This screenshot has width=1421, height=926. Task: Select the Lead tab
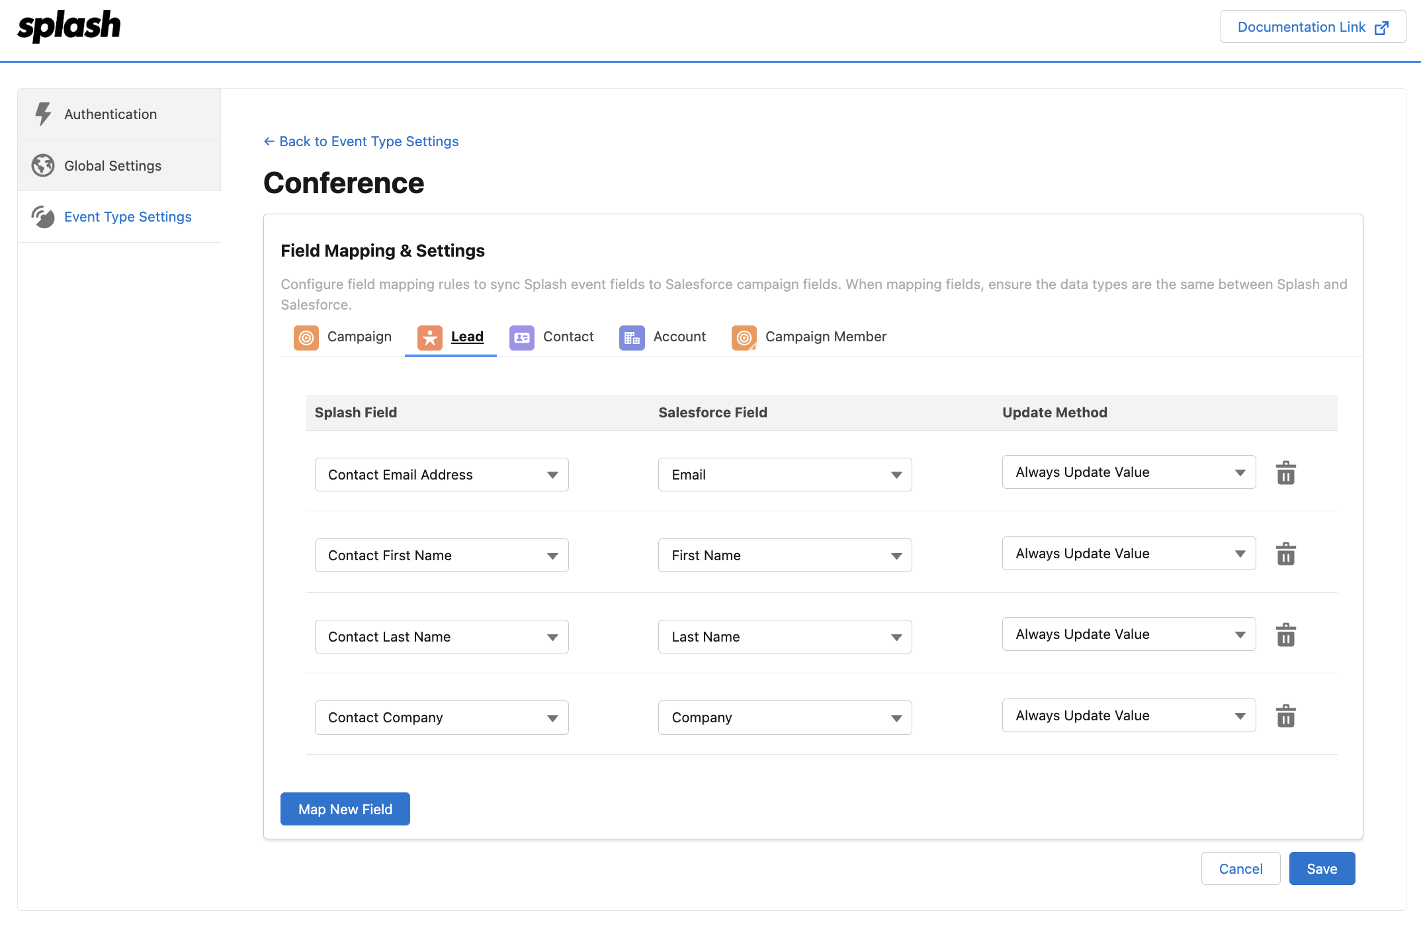coord(451,337)
